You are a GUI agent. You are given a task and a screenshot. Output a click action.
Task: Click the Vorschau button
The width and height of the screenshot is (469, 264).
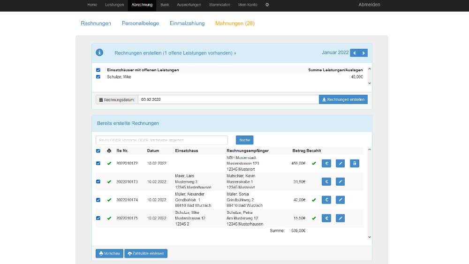coord(109,253)
